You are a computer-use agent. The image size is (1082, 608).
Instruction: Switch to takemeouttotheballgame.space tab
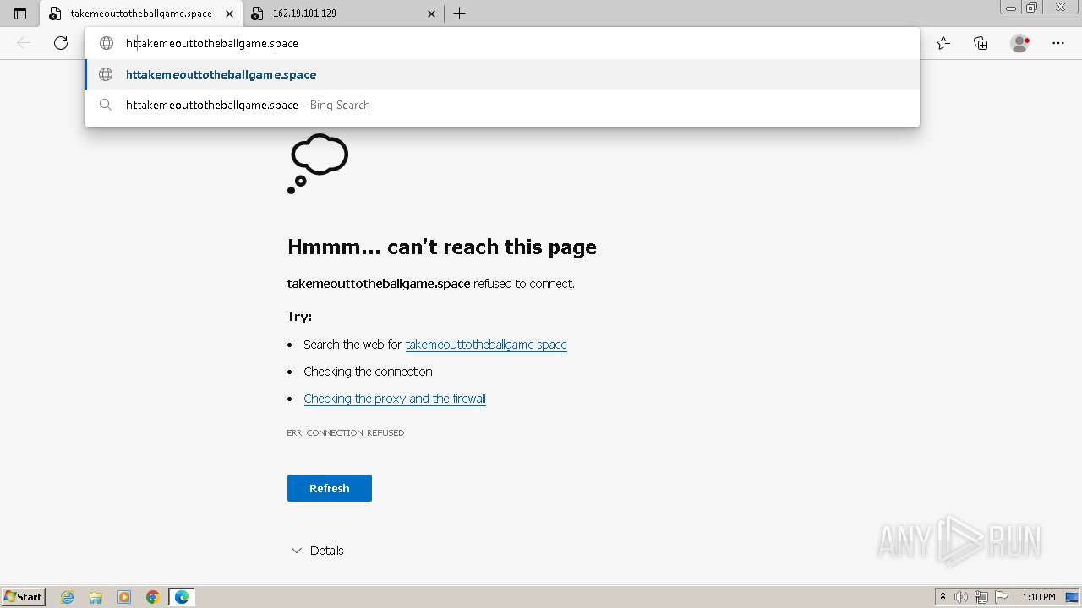(x=140, y=14)
